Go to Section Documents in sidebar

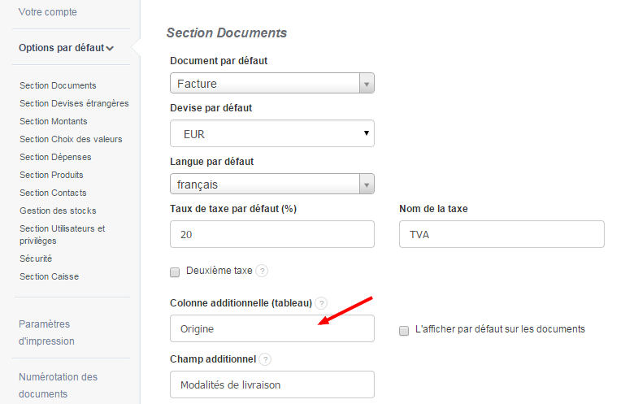pyautogui.click(x=58, y=85)
